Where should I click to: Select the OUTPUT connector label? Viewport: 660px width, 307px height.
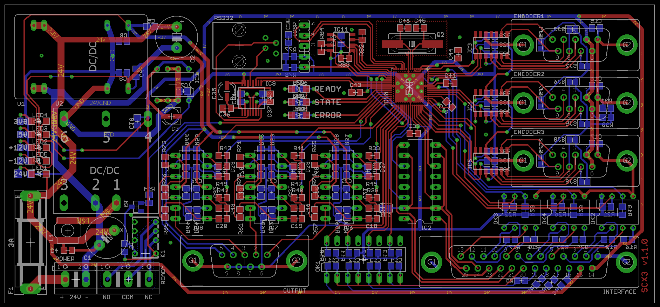coord(294,291)
